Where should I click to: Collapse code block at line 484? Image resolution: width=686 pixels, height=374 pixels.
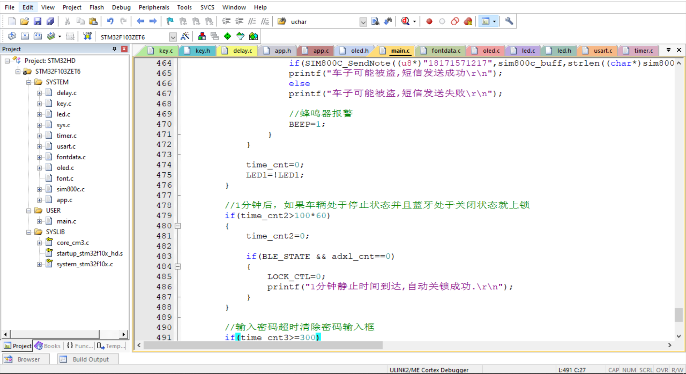[x=178, y=266]
